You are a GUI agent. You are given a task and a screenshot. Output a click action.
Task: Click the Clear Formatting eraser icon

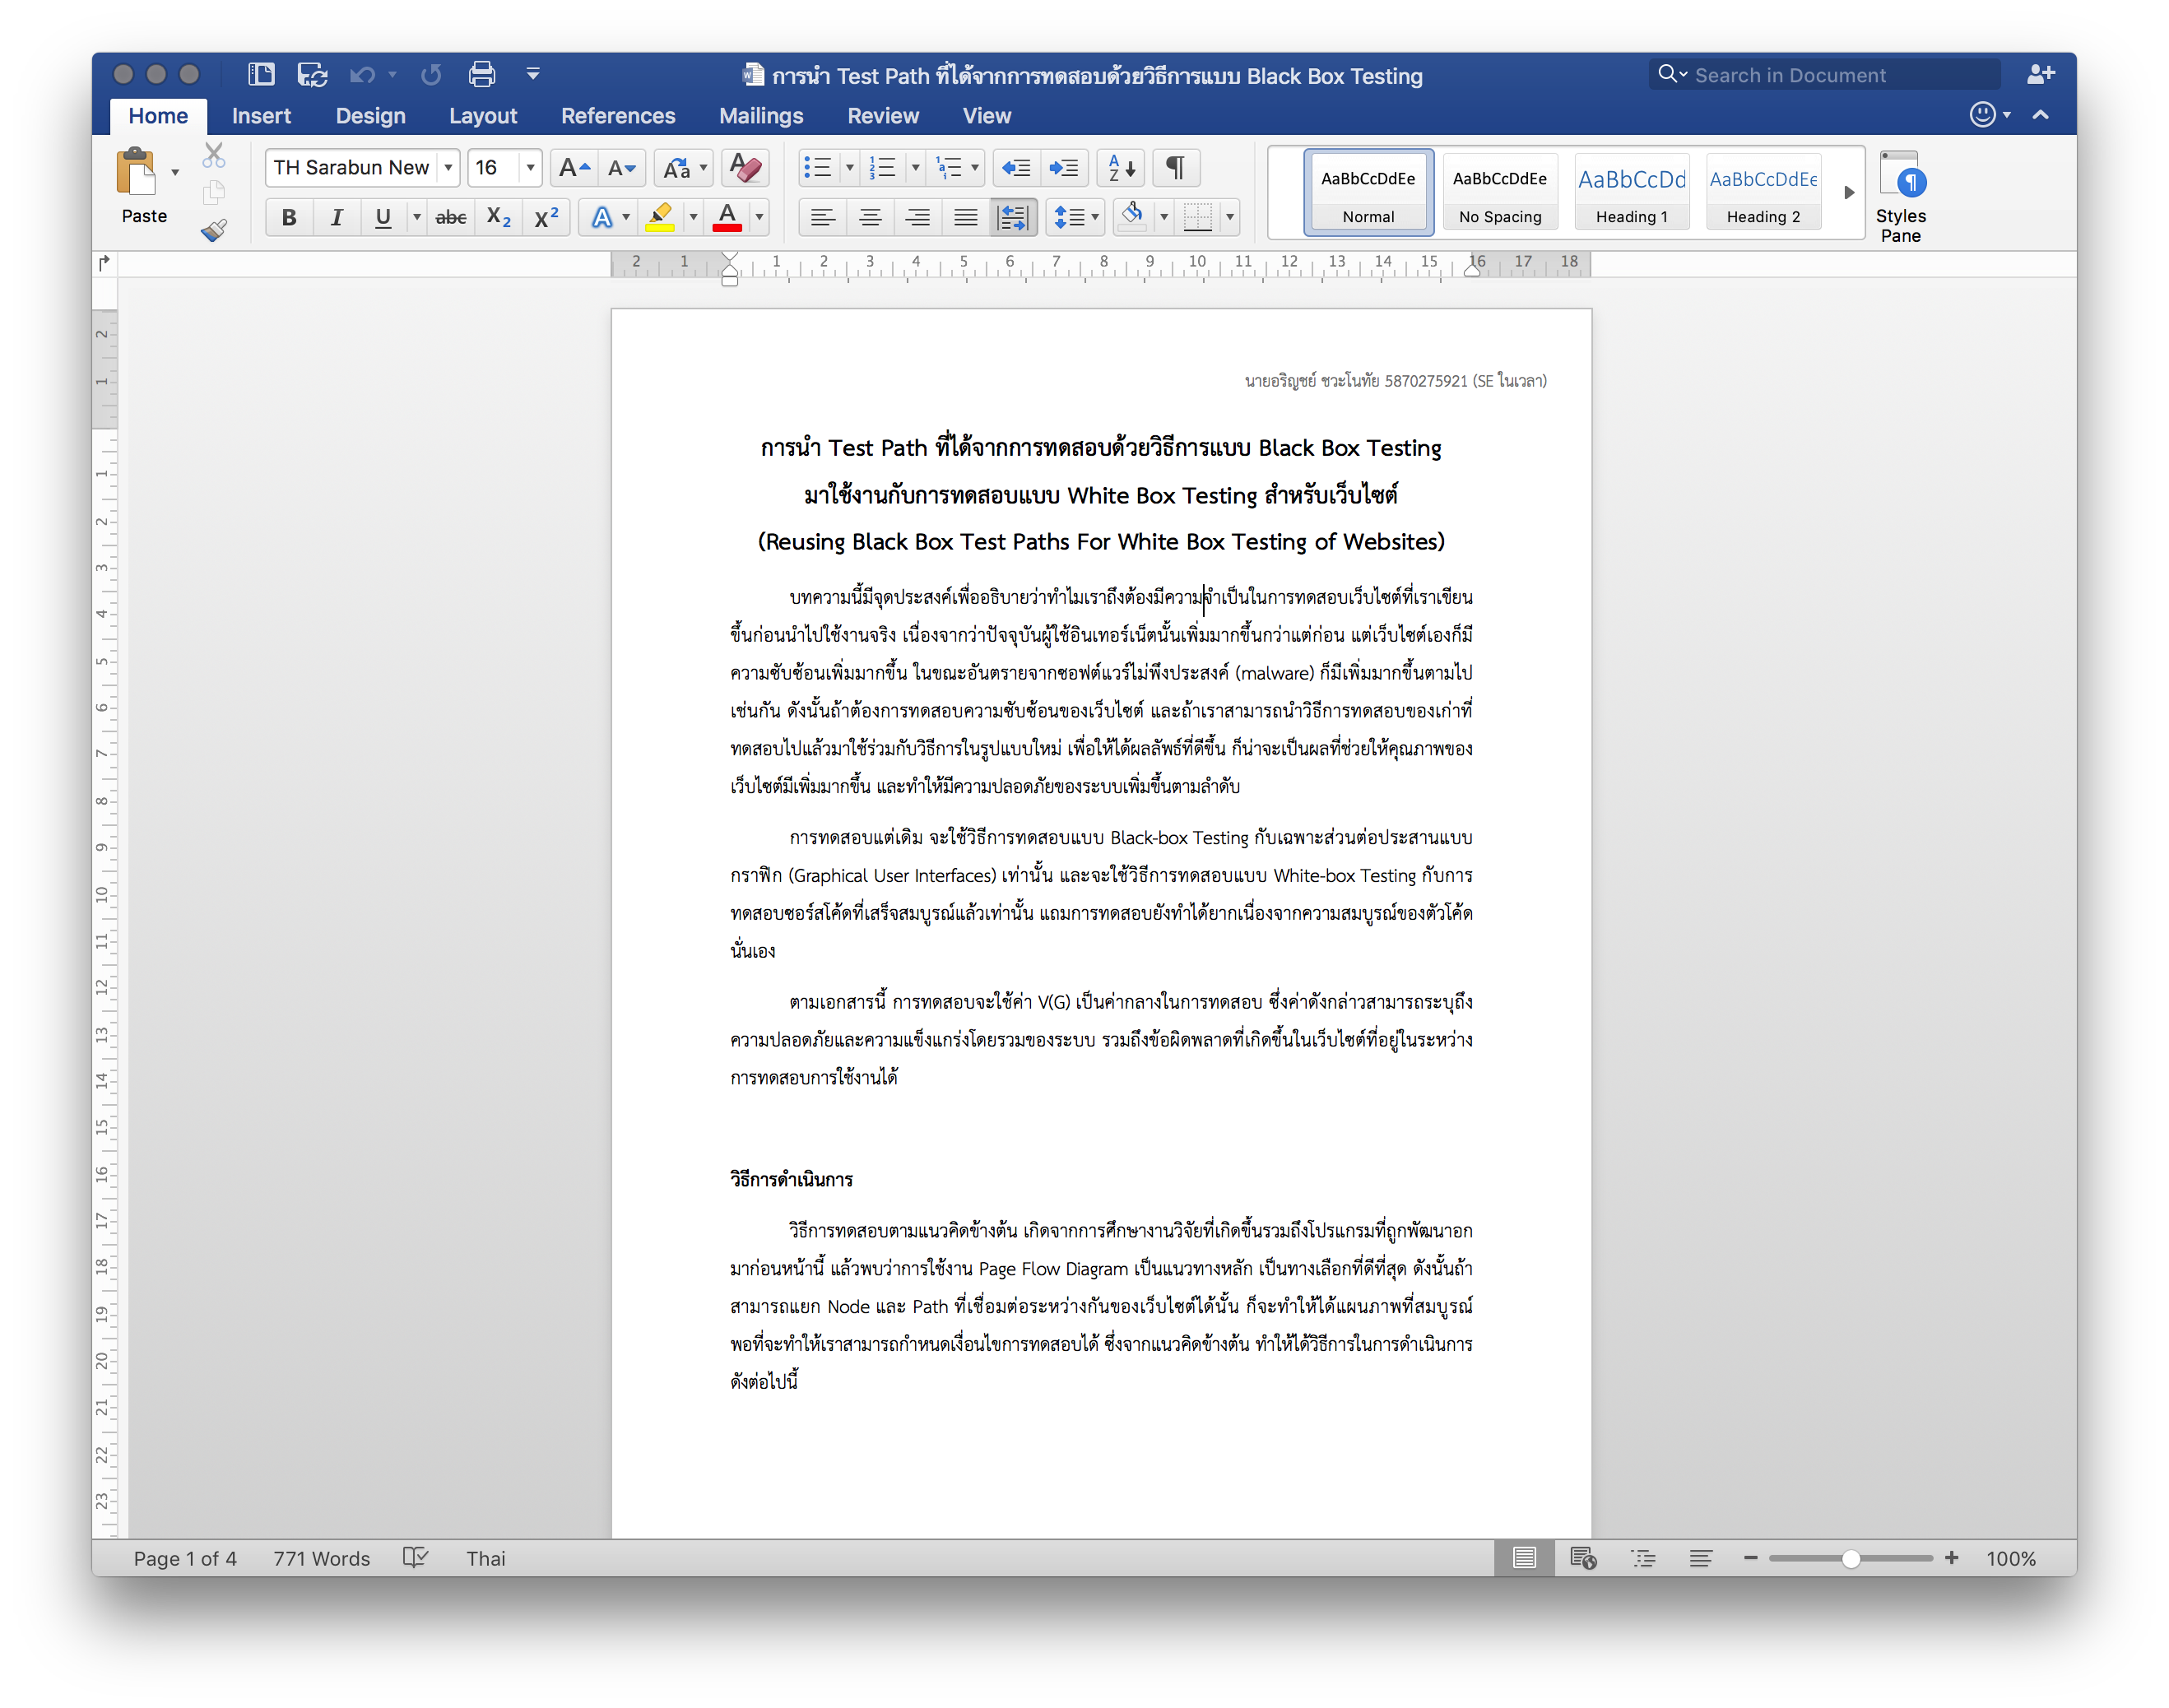(x=745, y=168)
